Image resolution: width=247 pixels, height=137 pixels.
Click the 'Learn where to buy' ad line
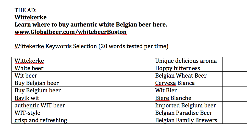tap(91, 25)
